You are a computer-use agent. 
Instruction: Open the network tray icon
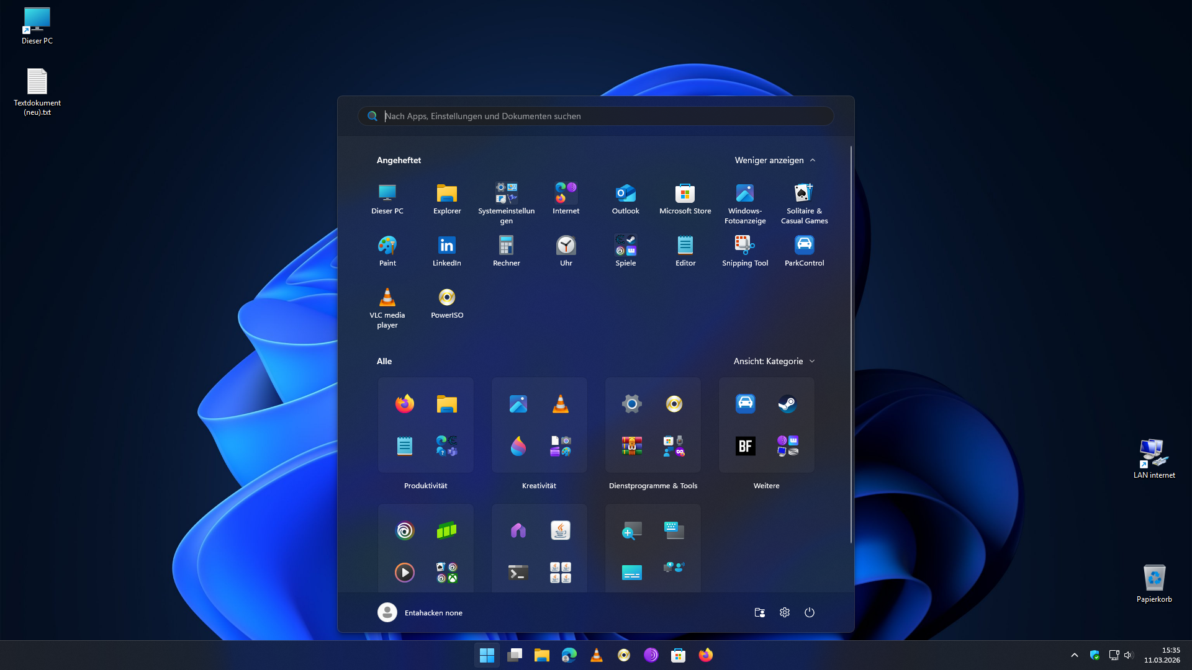[1114, 655]
